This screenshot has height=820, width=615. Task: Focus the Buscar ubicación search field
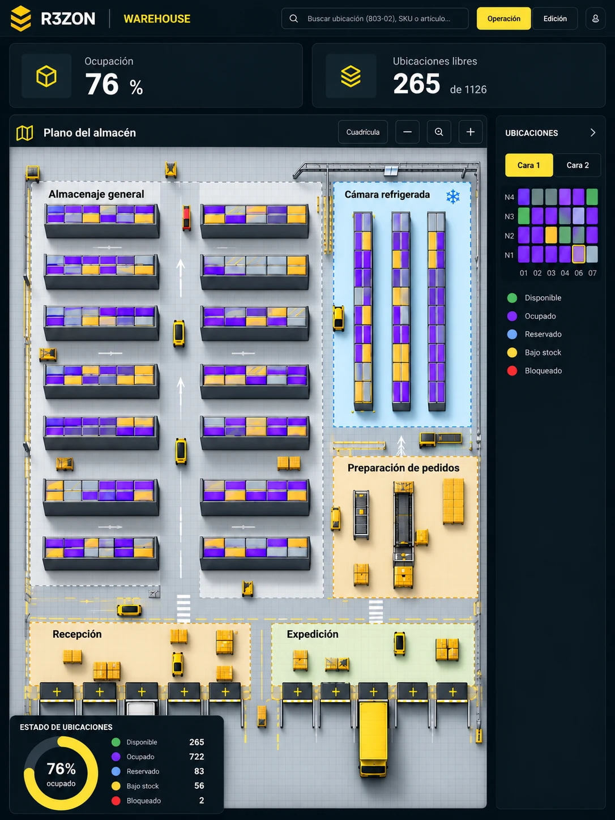click(375, 19)
